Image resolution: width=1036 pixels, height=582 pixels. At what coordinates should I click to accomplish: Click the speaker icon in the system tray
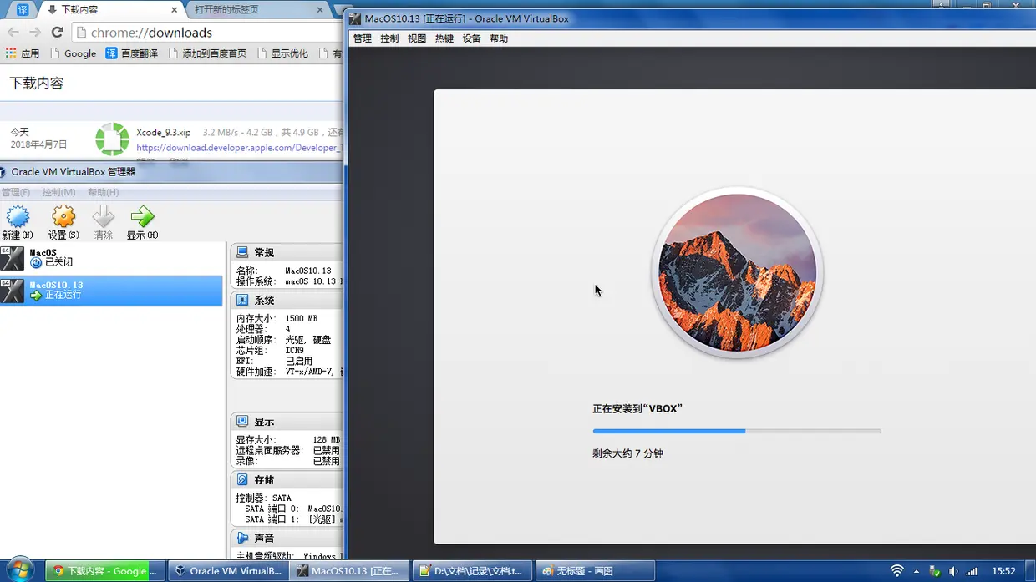pos(954,572)
